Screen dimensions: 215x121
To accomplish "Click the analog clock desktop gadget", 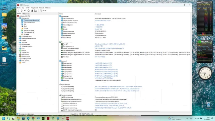I will [205, 73].
